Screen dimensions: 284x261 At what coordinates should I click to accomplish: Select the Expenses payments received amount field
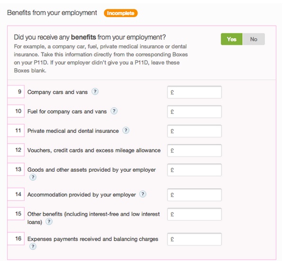[195, 239]
